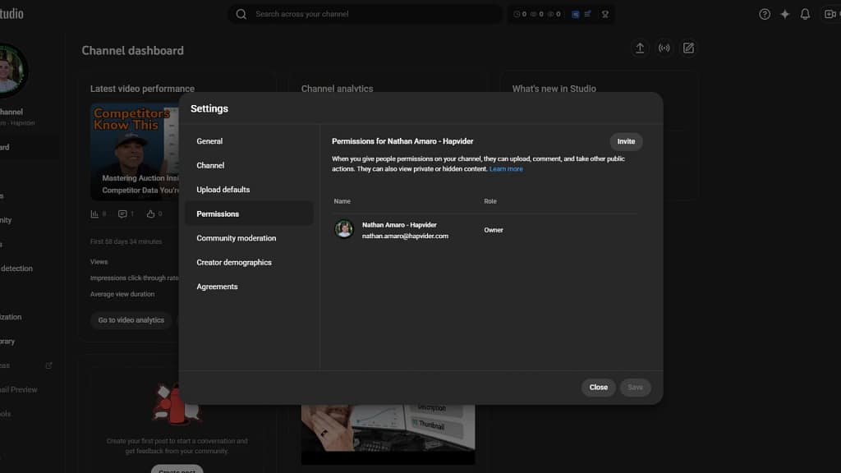
Task: Click the 'Average view duration' row
Action: (122, 294)
